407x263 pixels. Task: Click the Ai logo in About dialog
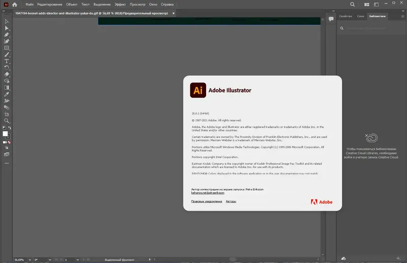[x=198, y=90]
